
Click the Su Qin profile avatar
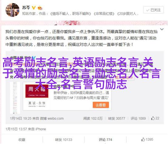(12, 10)
